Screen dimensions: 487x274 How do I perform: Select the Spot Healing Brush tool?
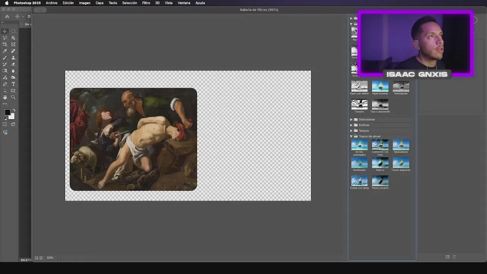click(13, 51)
